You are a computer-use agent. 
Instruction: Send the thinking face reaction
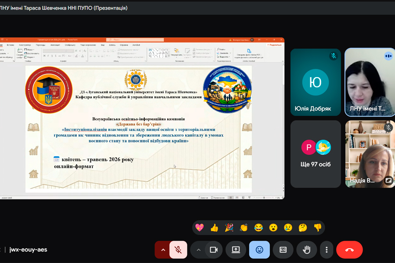pyautogui.click(x=303, y=227)
